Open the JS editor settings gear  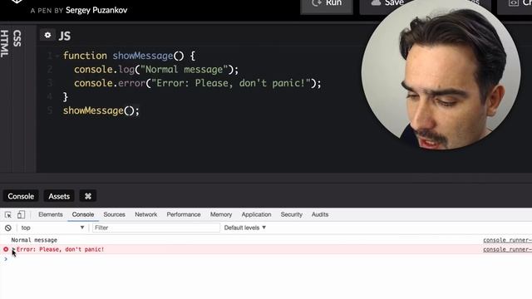(47, 35)
